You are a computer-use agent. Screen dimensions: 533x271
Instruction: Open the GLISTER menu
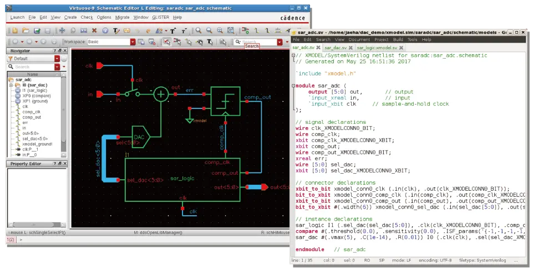point(161,17)
